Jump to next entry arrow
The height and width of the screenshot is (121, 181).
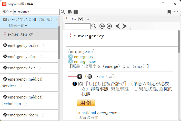tap(125, 26)
